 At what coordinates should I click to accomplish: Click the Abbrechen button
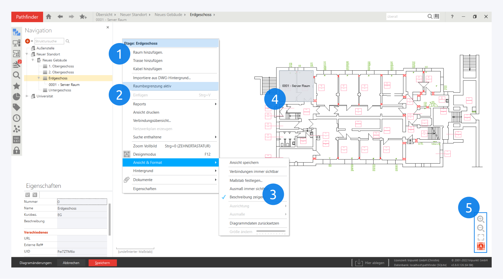[71, 263]
